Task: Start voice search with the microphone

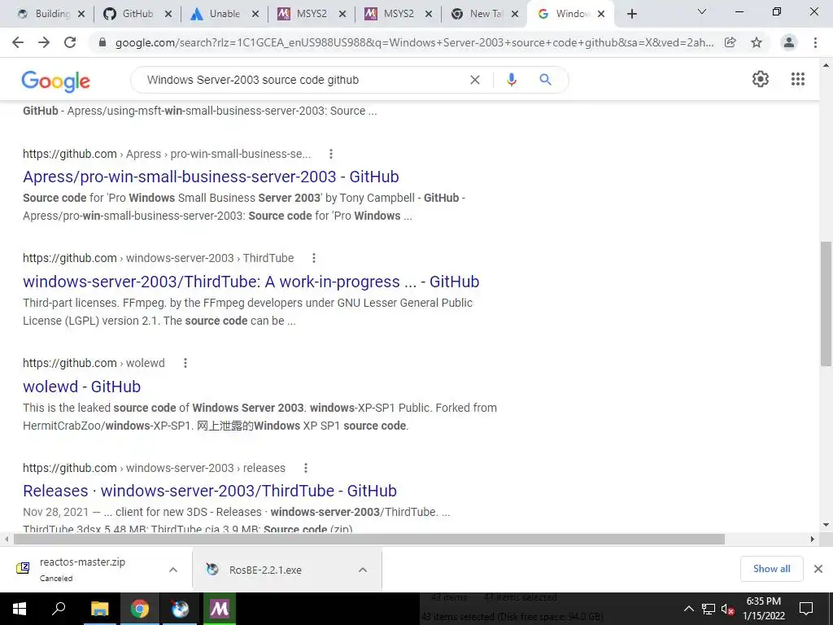Action: click(511, 80)
